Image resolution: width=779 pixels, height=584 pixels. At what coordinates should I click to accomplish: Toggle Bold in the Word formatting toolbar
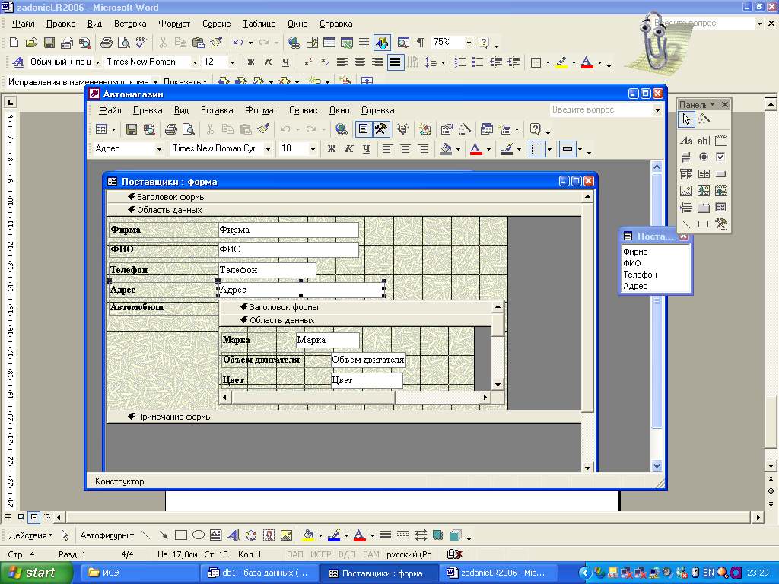pyautogui.click(x=251, y=62)
